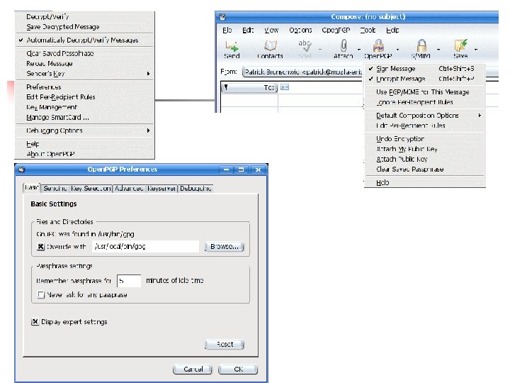Screen dimensions: 510x383
Task: Click the Compose window title bar icon
Action: pyautogui.click(x=222, y=16)
